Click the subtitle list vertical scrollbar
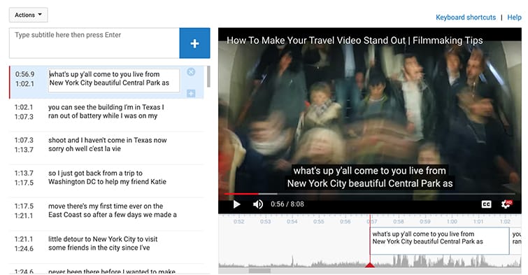This screenshot has width=528, height=275. pyautogui.click(x=208, y=76)
